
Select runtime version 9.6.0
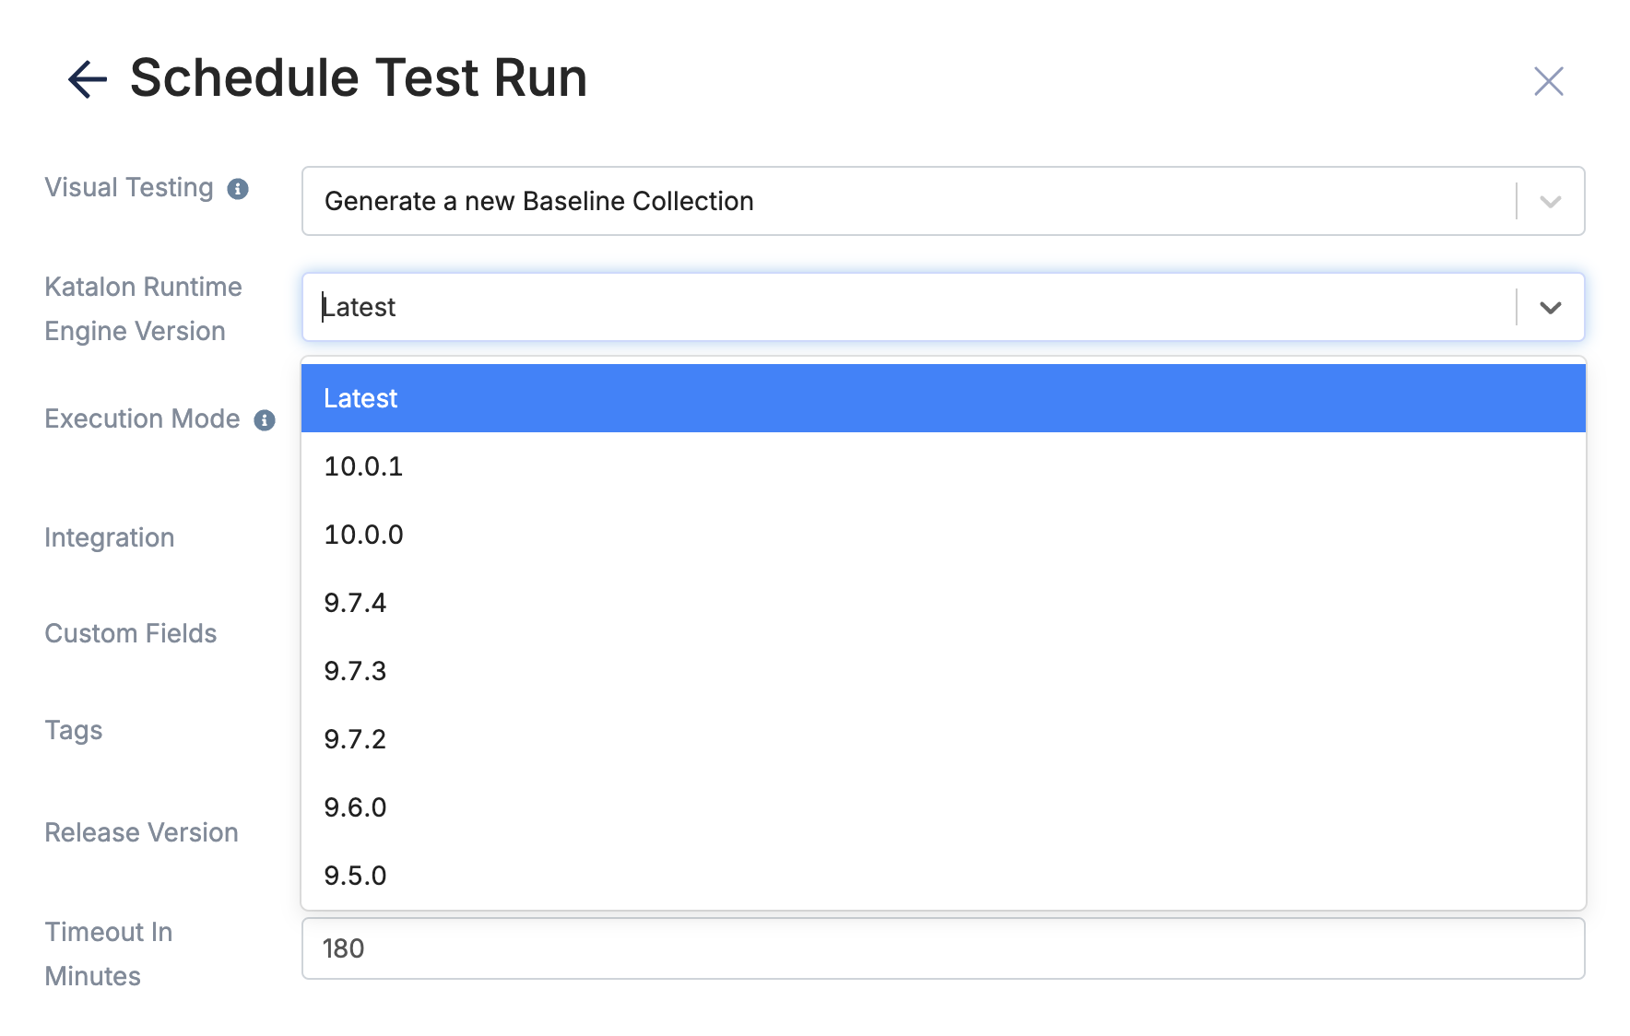click(x=943, y=807)
